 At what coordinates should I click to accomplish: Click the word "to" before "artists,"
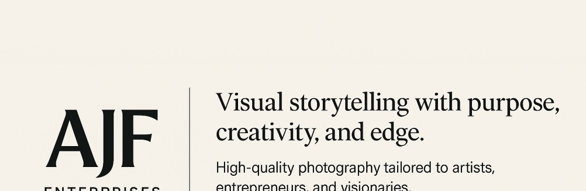pyautogui.click(x=442, y=168)
